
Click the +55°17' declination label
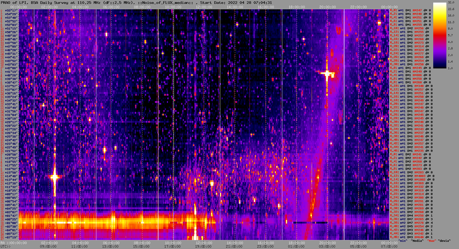(x=11, y=11)
